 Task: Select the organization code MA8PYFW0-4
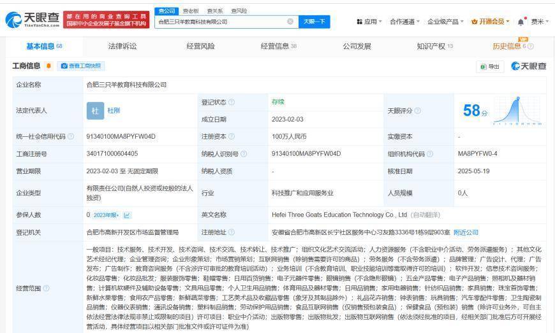click(477, 153)
